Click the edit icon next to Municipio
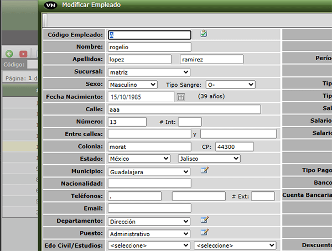The height and width of the screenshot is (251, 332). (x=204, y=171)
